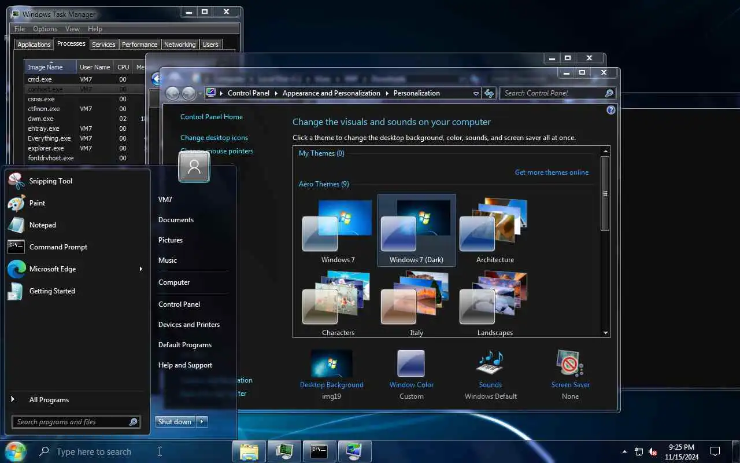Click the Windows Start orb
740x463 pixels.
pyautogui.click(x=16, y=451)
